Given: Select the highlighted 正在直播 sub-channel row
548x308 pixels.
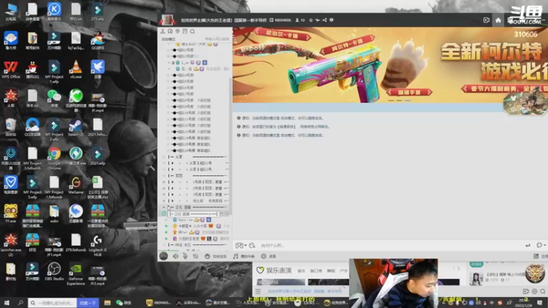Looking at the screenshot, I should click(195, 214).
